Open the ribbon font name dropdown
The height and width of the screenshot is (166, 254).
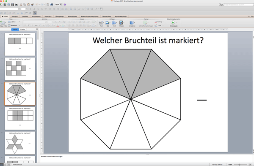pos(46,22)
